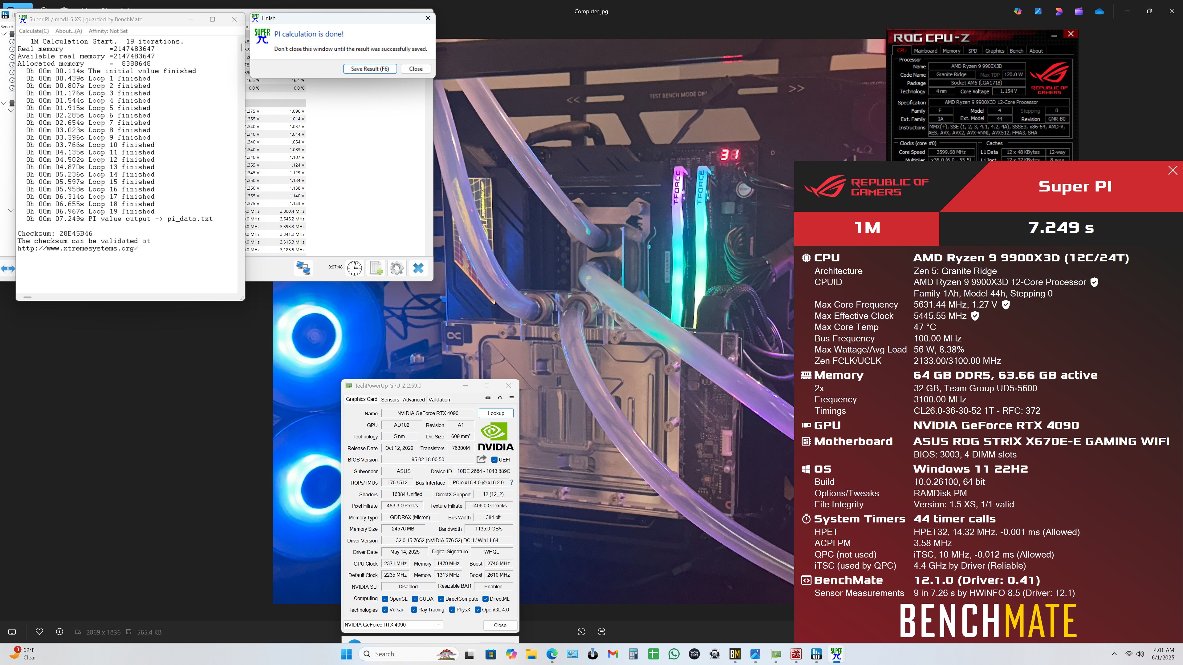Image resolution: width=1183 pixels, height=665 pixels.
Task: Click Close in Finish dialog
Action: click(416, 68)
